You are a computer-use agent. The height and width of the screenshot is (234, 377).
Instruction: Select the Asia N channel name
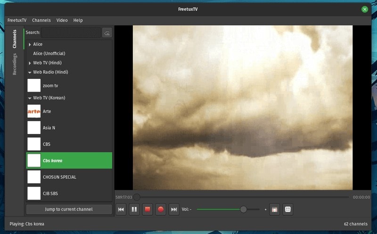click(x=49, y=128)
